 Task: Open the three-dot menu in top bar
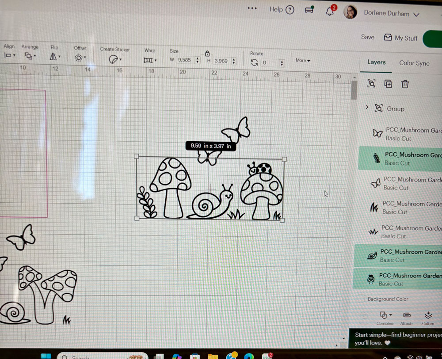[252, 8]
